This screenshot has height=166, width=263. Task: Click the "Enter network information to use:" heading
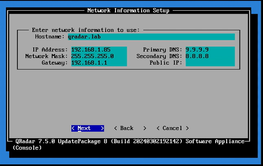pyautogui.click(x=86, y=30)
